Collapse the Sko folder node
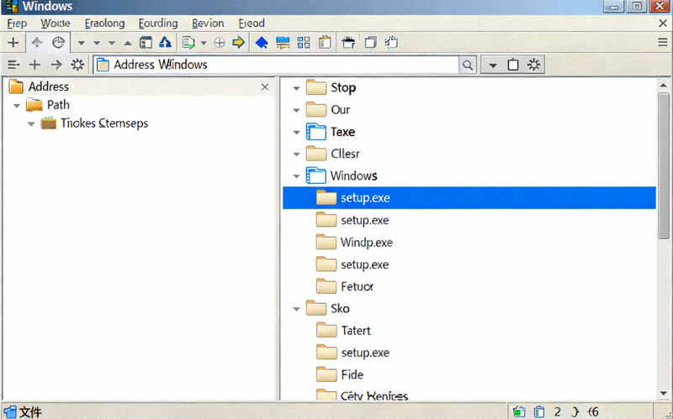673x419 pixels. [296, 309]
